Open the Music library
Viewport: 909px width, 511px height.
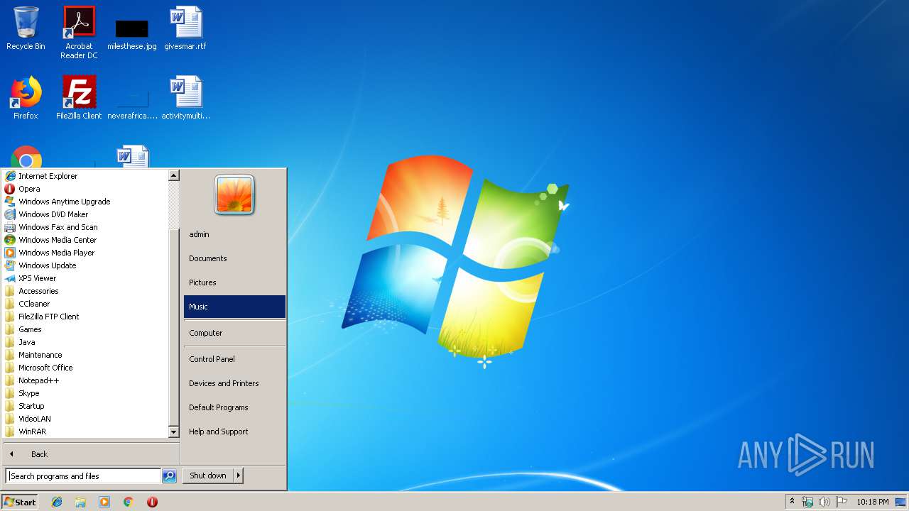tap(234, 307)
